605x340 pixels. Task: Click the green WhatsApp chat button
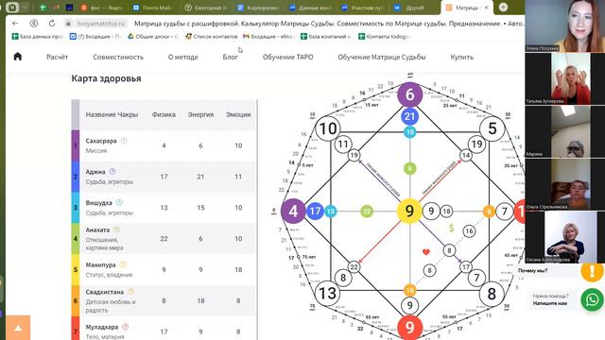tap(593, 299)
